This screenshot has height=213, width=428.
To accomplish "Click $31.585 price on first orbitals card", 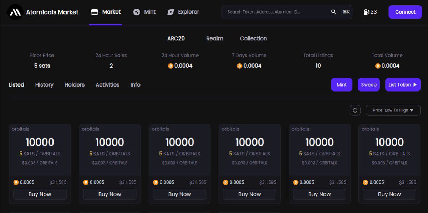I will [x=58, y=182].
